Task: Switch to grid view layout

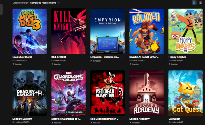Action: click(194, 3)
